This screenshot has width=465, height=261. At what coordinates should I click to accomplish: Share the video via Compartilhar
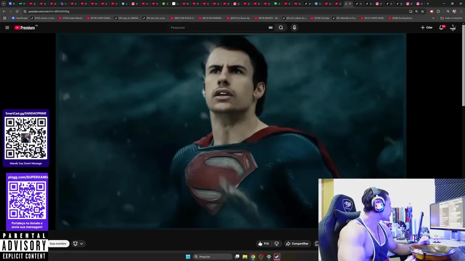click(x=297, y=244)
